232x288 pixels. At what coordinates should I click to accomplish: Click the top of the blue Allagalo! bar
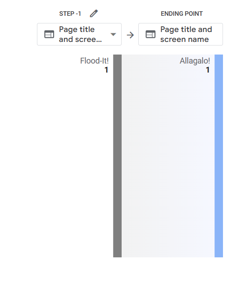219,56
